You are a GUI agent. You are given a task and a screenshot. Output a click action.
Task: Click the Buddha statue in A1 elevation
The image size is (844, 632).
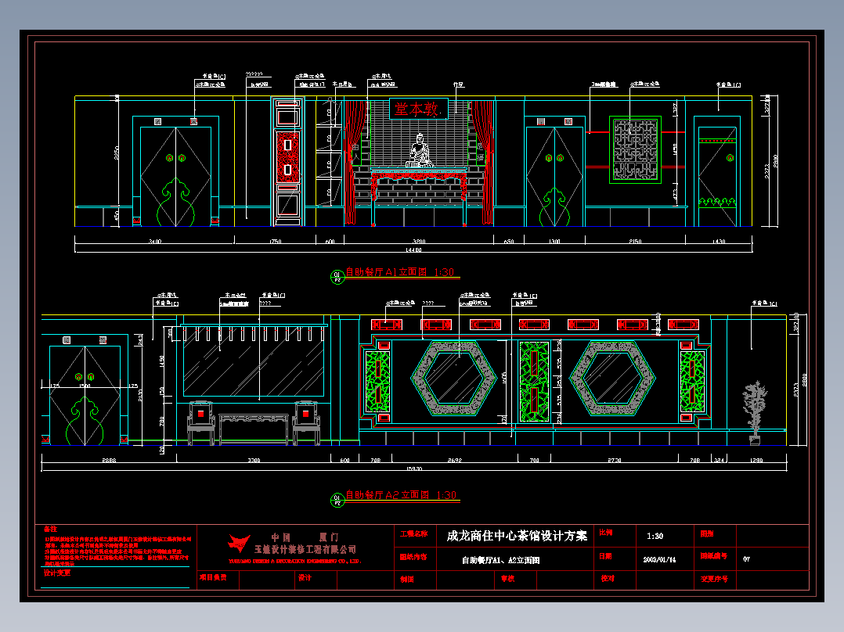[420, 151]
